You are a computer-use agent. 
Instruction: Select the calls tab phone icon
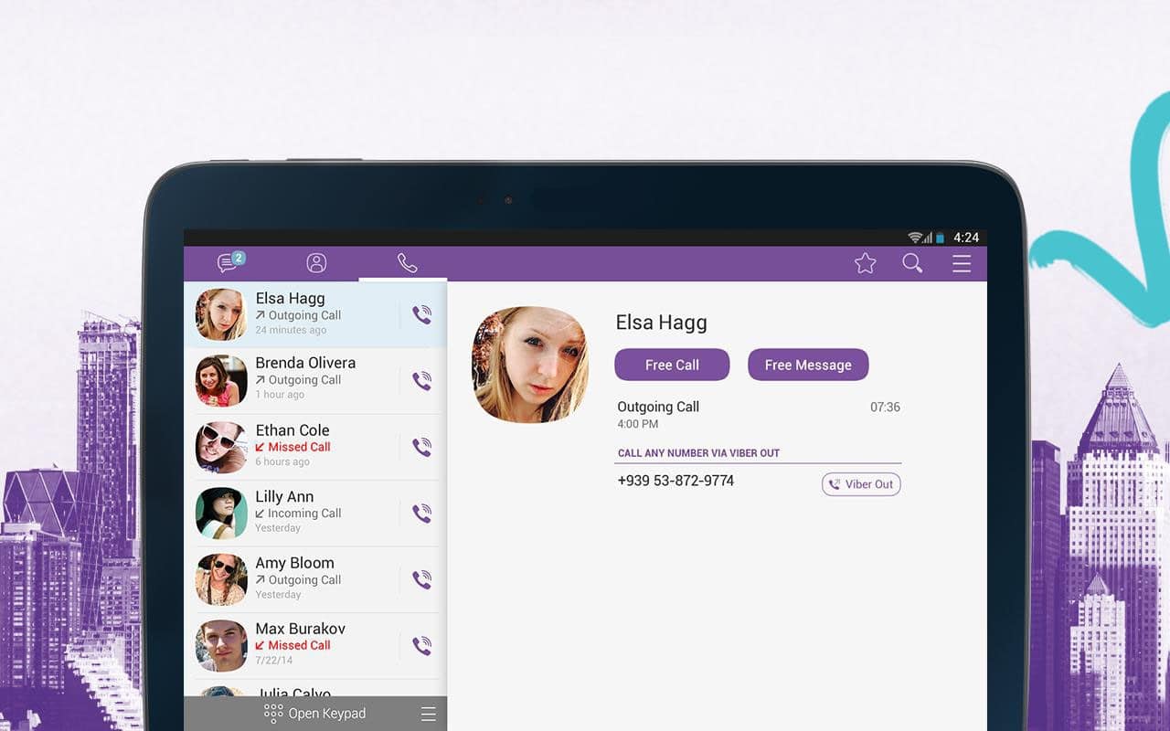pos(407,263)
